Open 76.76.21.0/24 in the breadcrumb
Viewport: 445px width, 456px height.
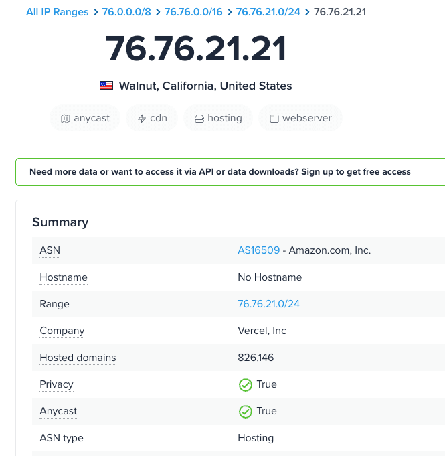pyautogui.click(x=269, y=12)
